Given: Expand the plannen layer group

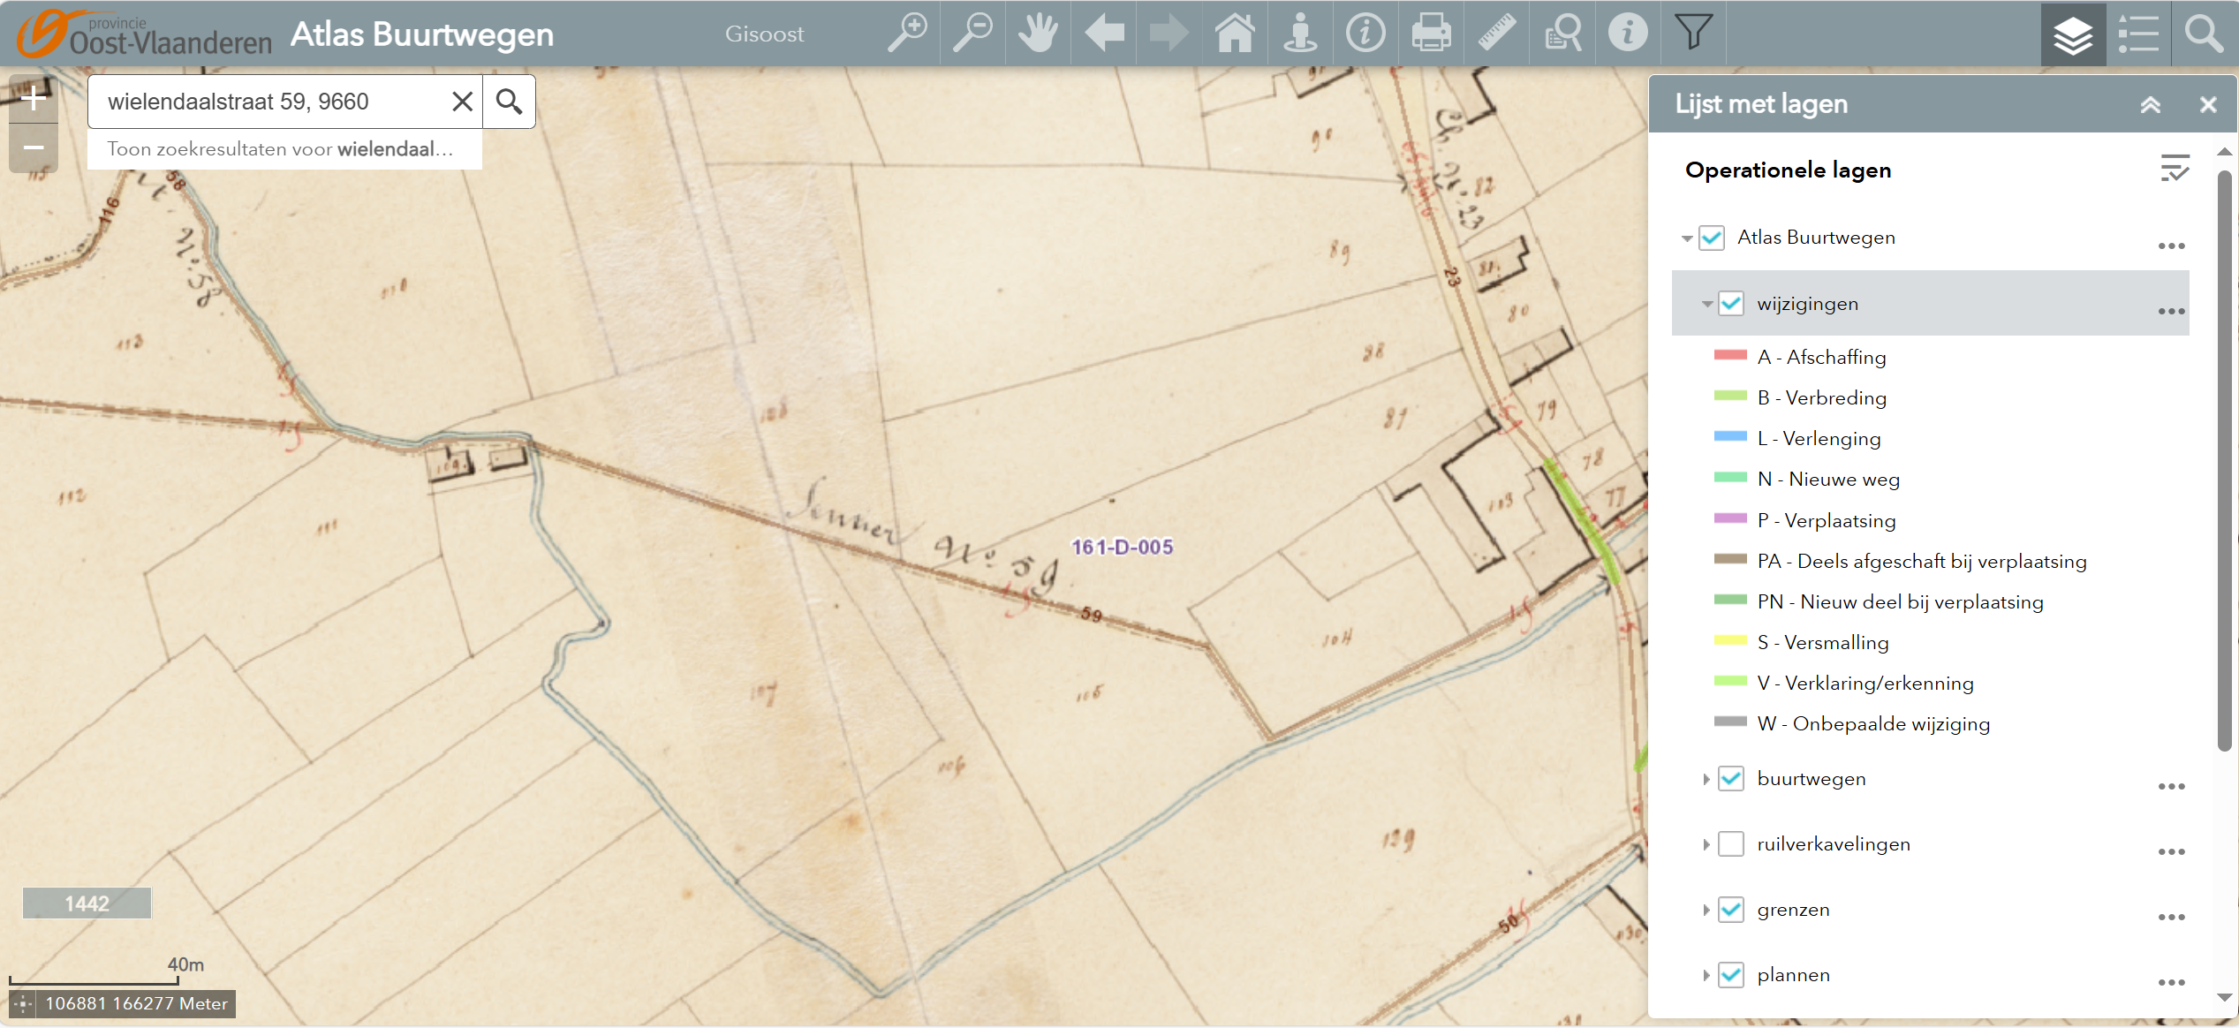Looking at the screenshot, I should point(1706,975).
